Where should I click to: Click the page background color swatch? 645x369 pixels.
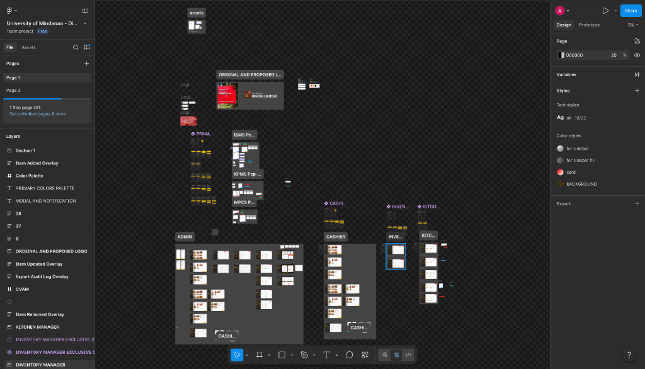562,55
